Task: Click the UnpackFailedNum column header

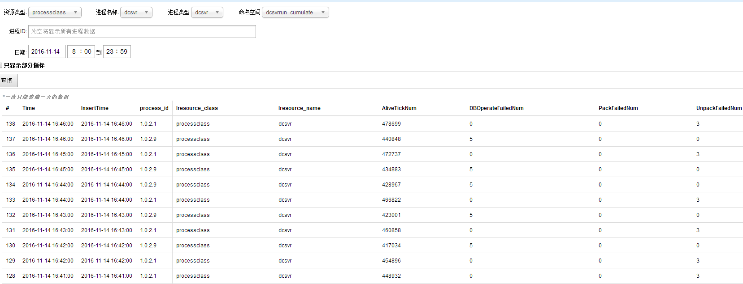Action: [x=718, y=108]
